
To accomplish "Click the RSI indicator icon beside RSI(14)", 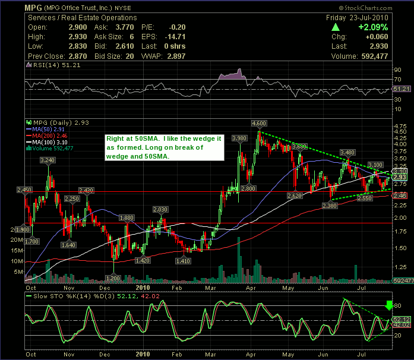I will 29,65.
